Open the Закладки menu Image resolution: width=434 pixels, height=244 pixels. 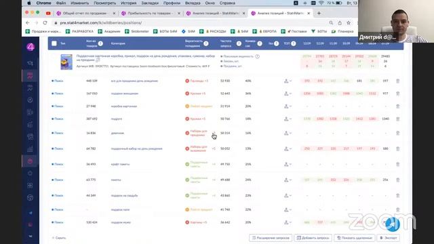pos(150,3)
